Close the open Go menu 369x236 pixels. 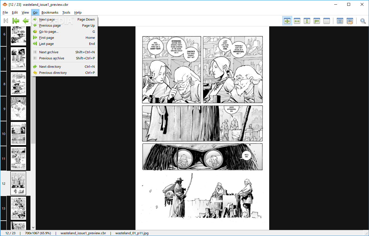pos(35,12)
